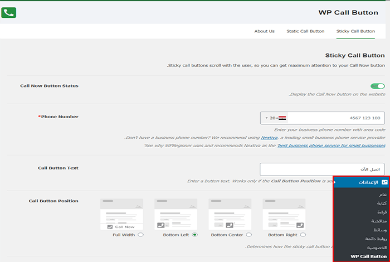
Task: Click the Full Width layout preview image
Action: [x=121, y=214]
